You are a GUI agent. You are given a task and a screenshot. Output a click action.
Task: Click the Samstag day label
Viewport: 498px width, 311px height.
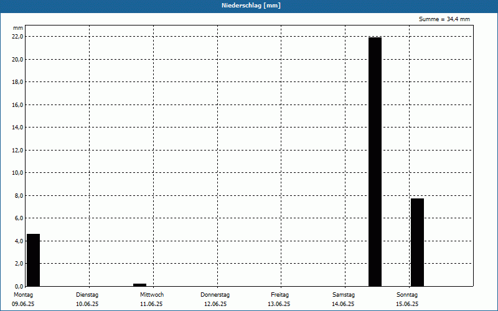(x=344, y=295)
